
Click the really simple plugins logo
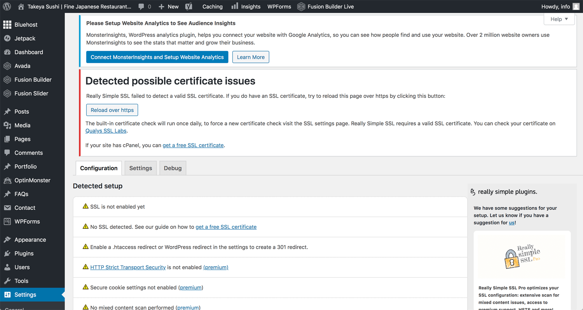(x=504, y=192)
